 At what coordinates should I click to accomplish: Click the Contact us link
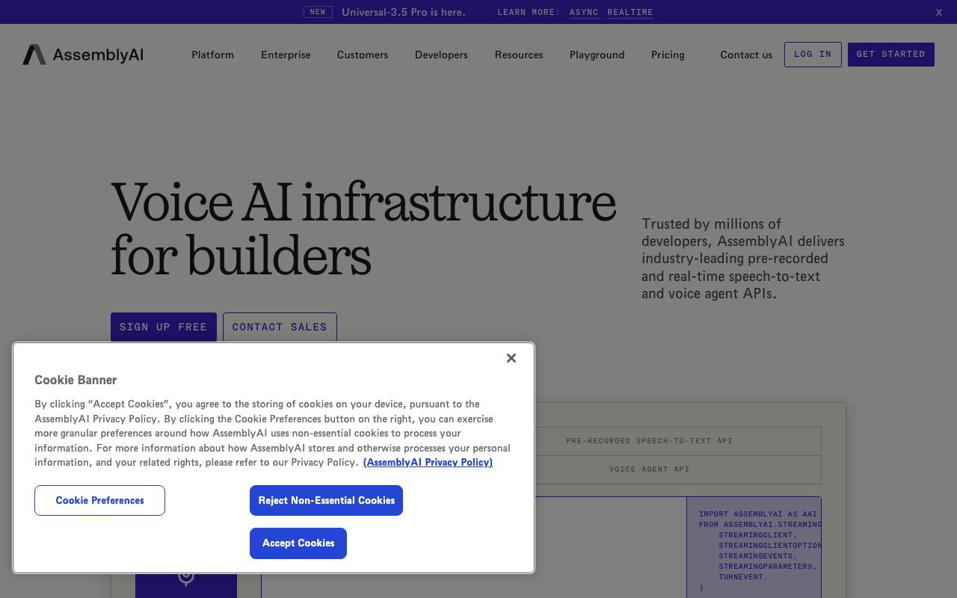point(746,55)
